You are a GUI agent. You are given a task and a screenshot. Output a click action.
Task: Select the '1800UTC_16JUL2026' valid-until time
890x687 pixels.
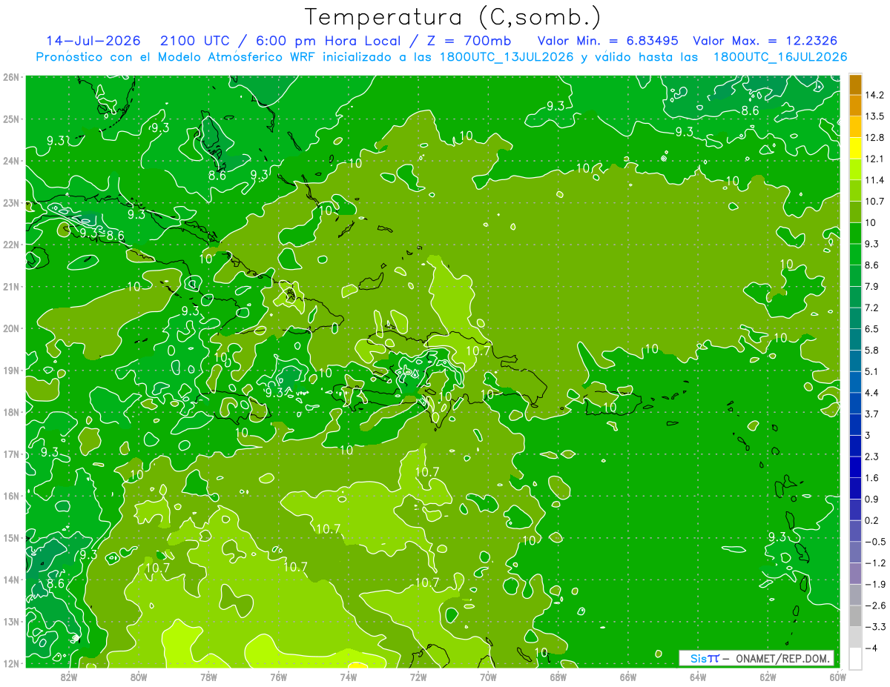(779, 57)
